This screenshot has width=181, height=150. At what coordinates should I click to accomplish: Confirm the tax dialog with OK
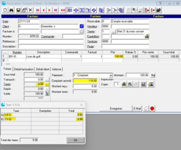point(75,140)
